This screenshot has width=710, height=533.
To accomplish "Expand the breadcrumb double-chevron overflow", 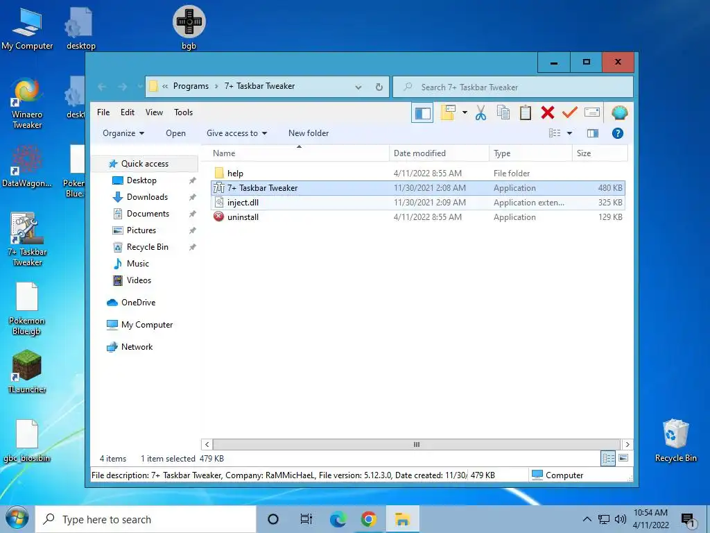I will point(165,86).
